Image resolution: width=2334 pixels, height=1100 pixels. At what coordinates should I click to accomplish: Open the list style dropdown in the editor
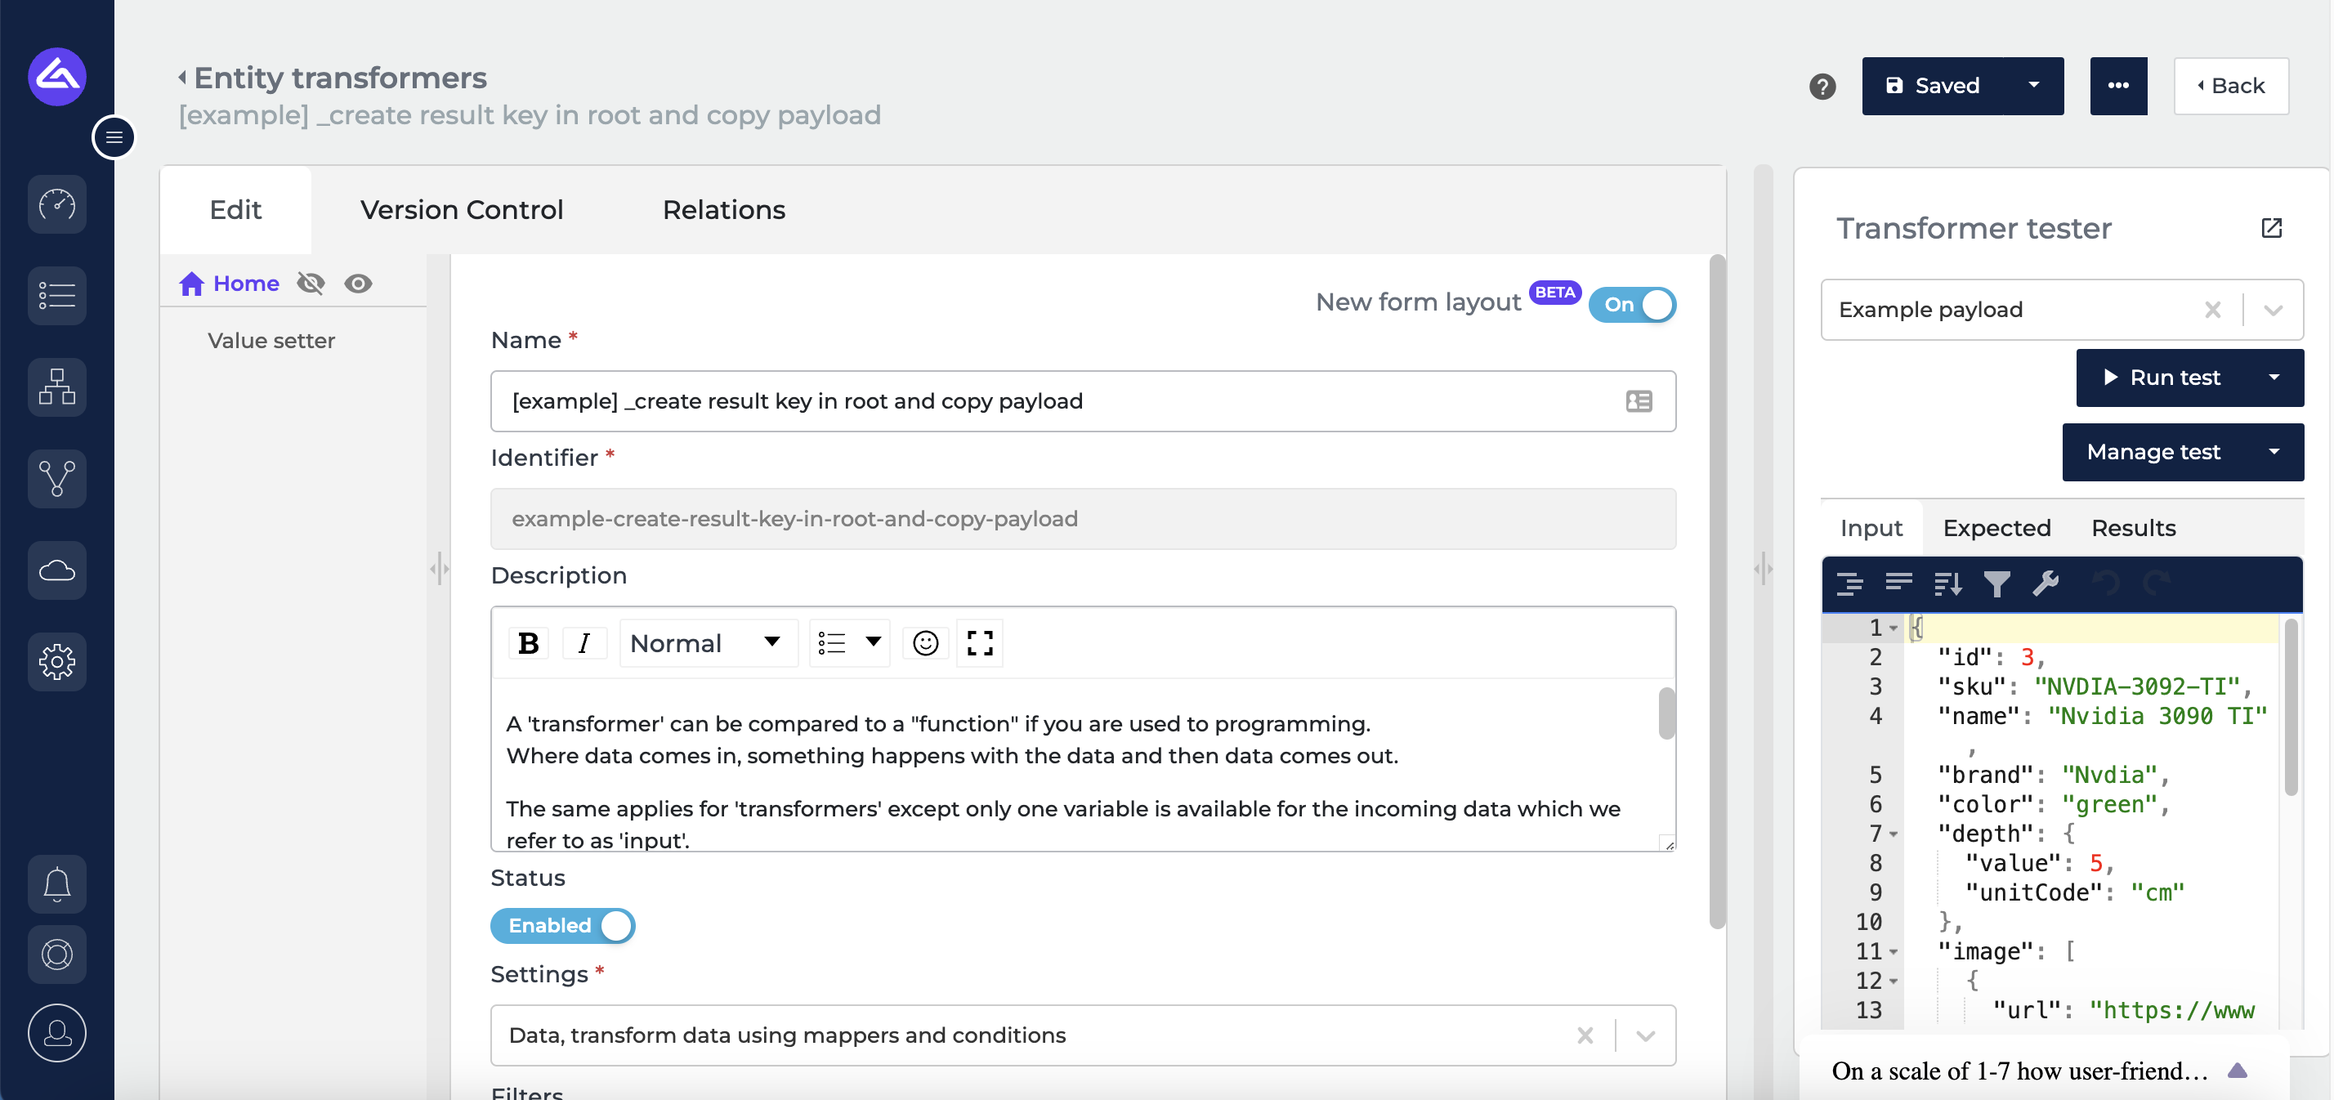point(849,643)
